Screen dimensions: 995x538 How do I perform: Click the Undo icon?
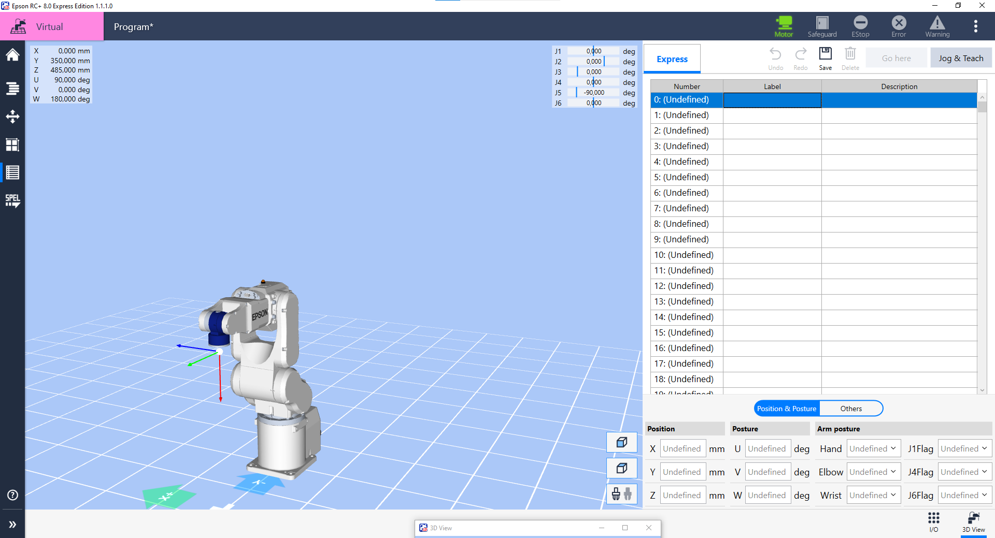point(775,59)
